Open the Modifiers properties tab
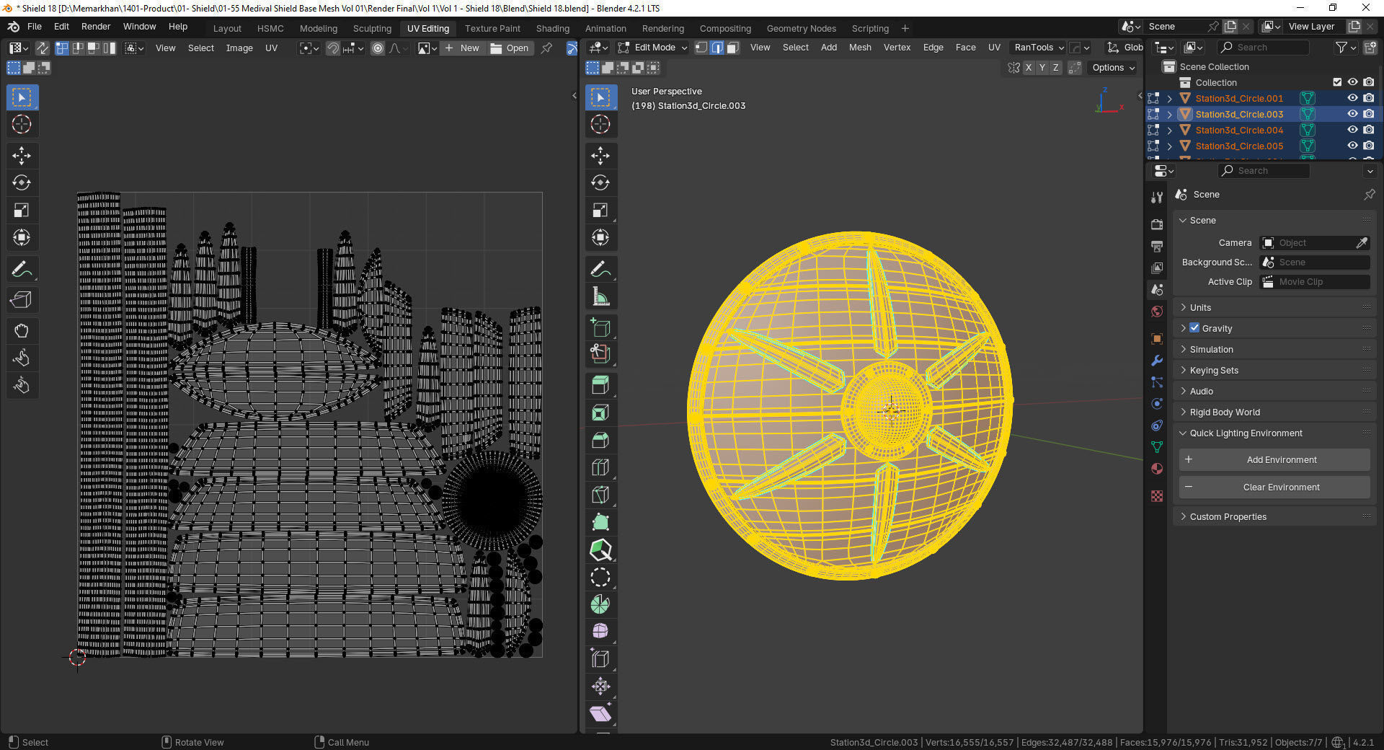The width and height of the screenshot is (1384, 750). point(1157,361)
